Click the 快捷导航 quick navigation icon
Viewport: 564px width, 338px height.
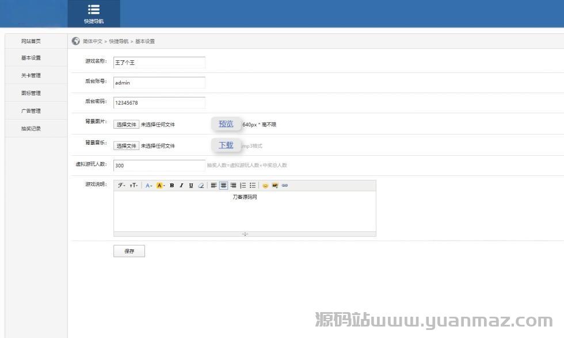click(x=94, y=14)
